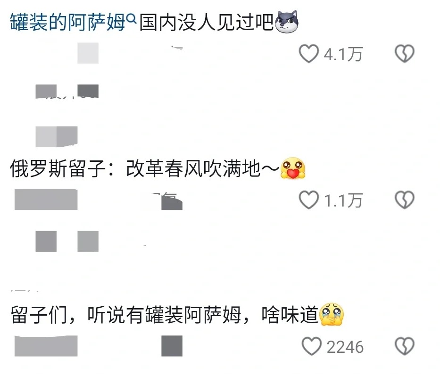Tap the blurred gray bar under 留子们 comment

point(46,346)
